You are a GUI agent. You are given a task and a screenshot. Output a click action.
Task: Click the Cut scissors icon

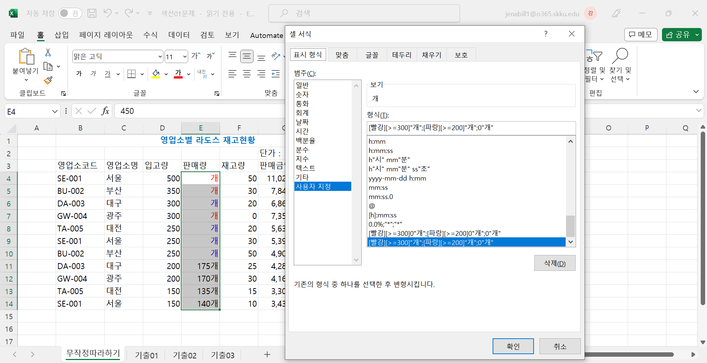click(48, 52)
